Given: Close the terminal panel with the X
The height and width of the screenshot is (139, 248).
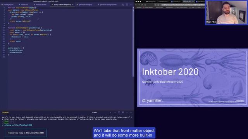Looking at the screenshot, I should (x=131, y=112).
